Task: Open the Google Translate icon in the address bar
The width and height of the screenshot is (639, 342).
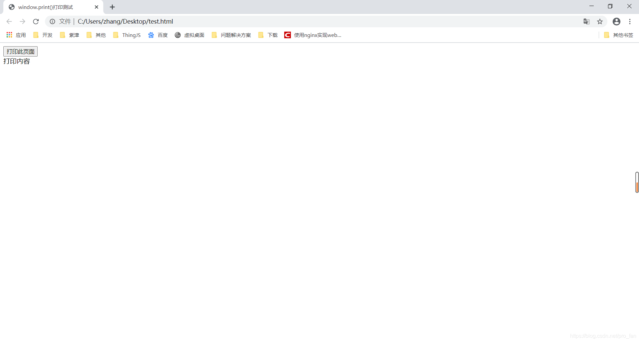Action: pyautogui.click(x=586, y=22)
